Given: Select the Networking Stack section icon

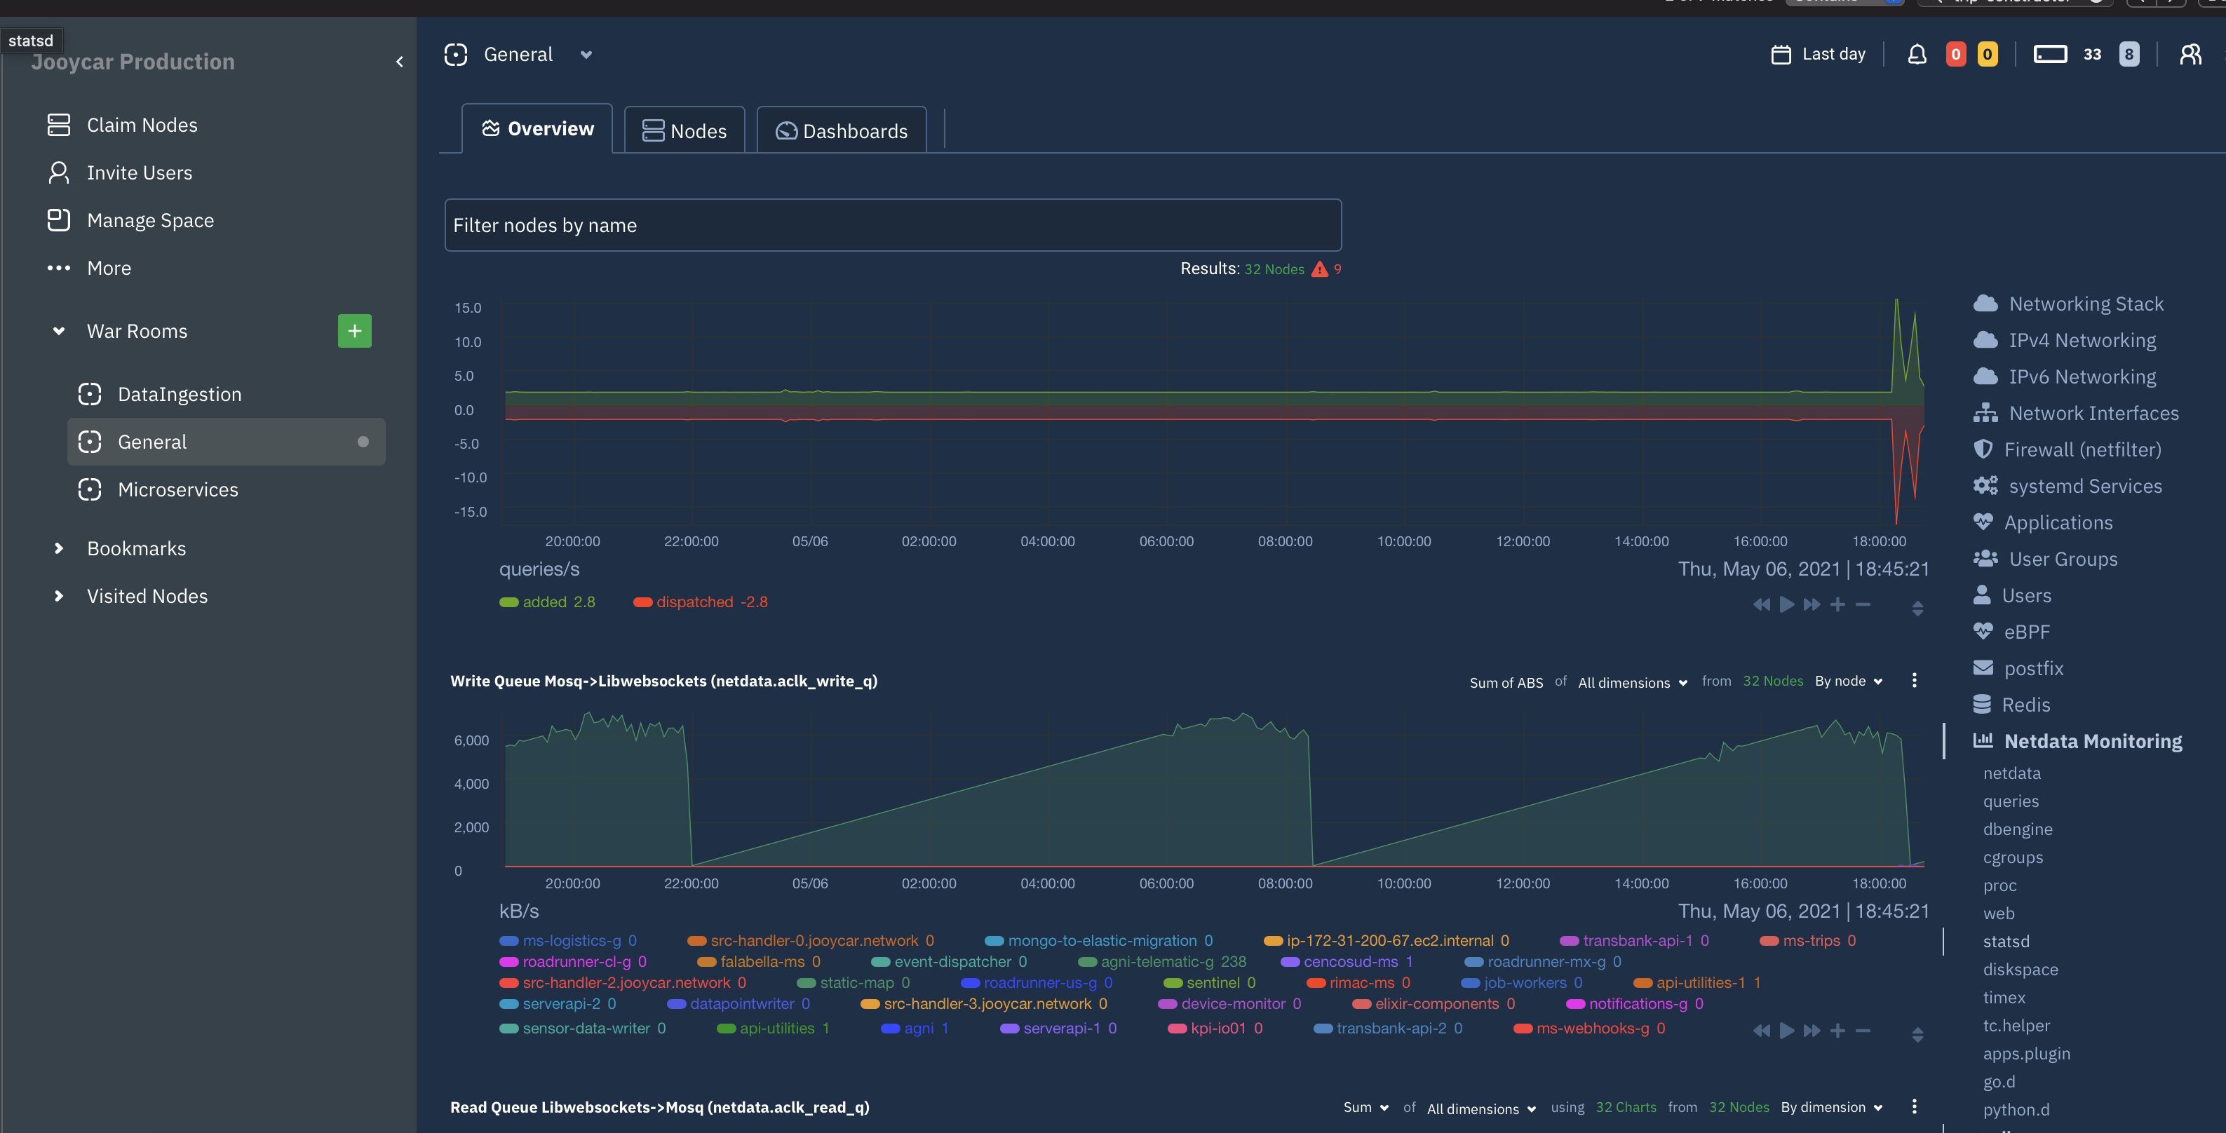Looking at the screenshot, I should (x=1985, y=303).
